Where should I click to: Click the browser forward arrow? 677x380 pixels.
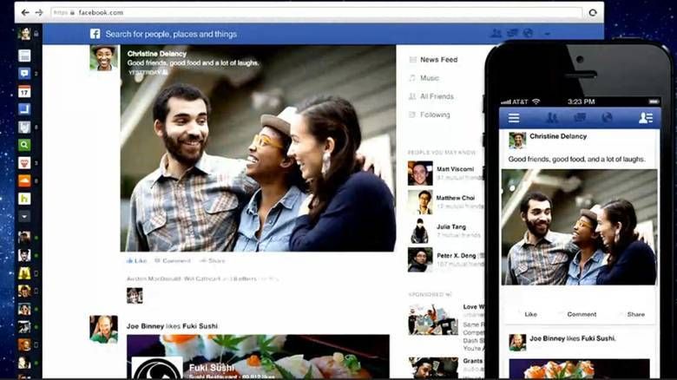[x=39, y=12]
